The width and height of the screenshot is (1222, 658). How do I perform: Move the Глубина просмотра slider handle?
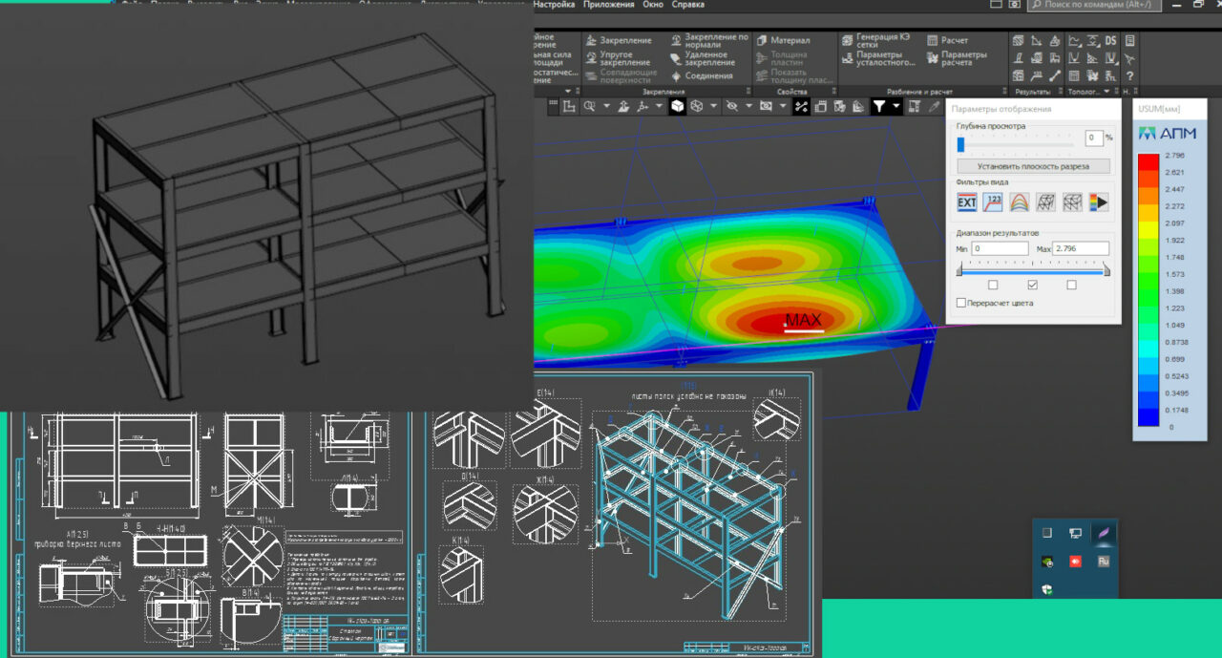960,144
